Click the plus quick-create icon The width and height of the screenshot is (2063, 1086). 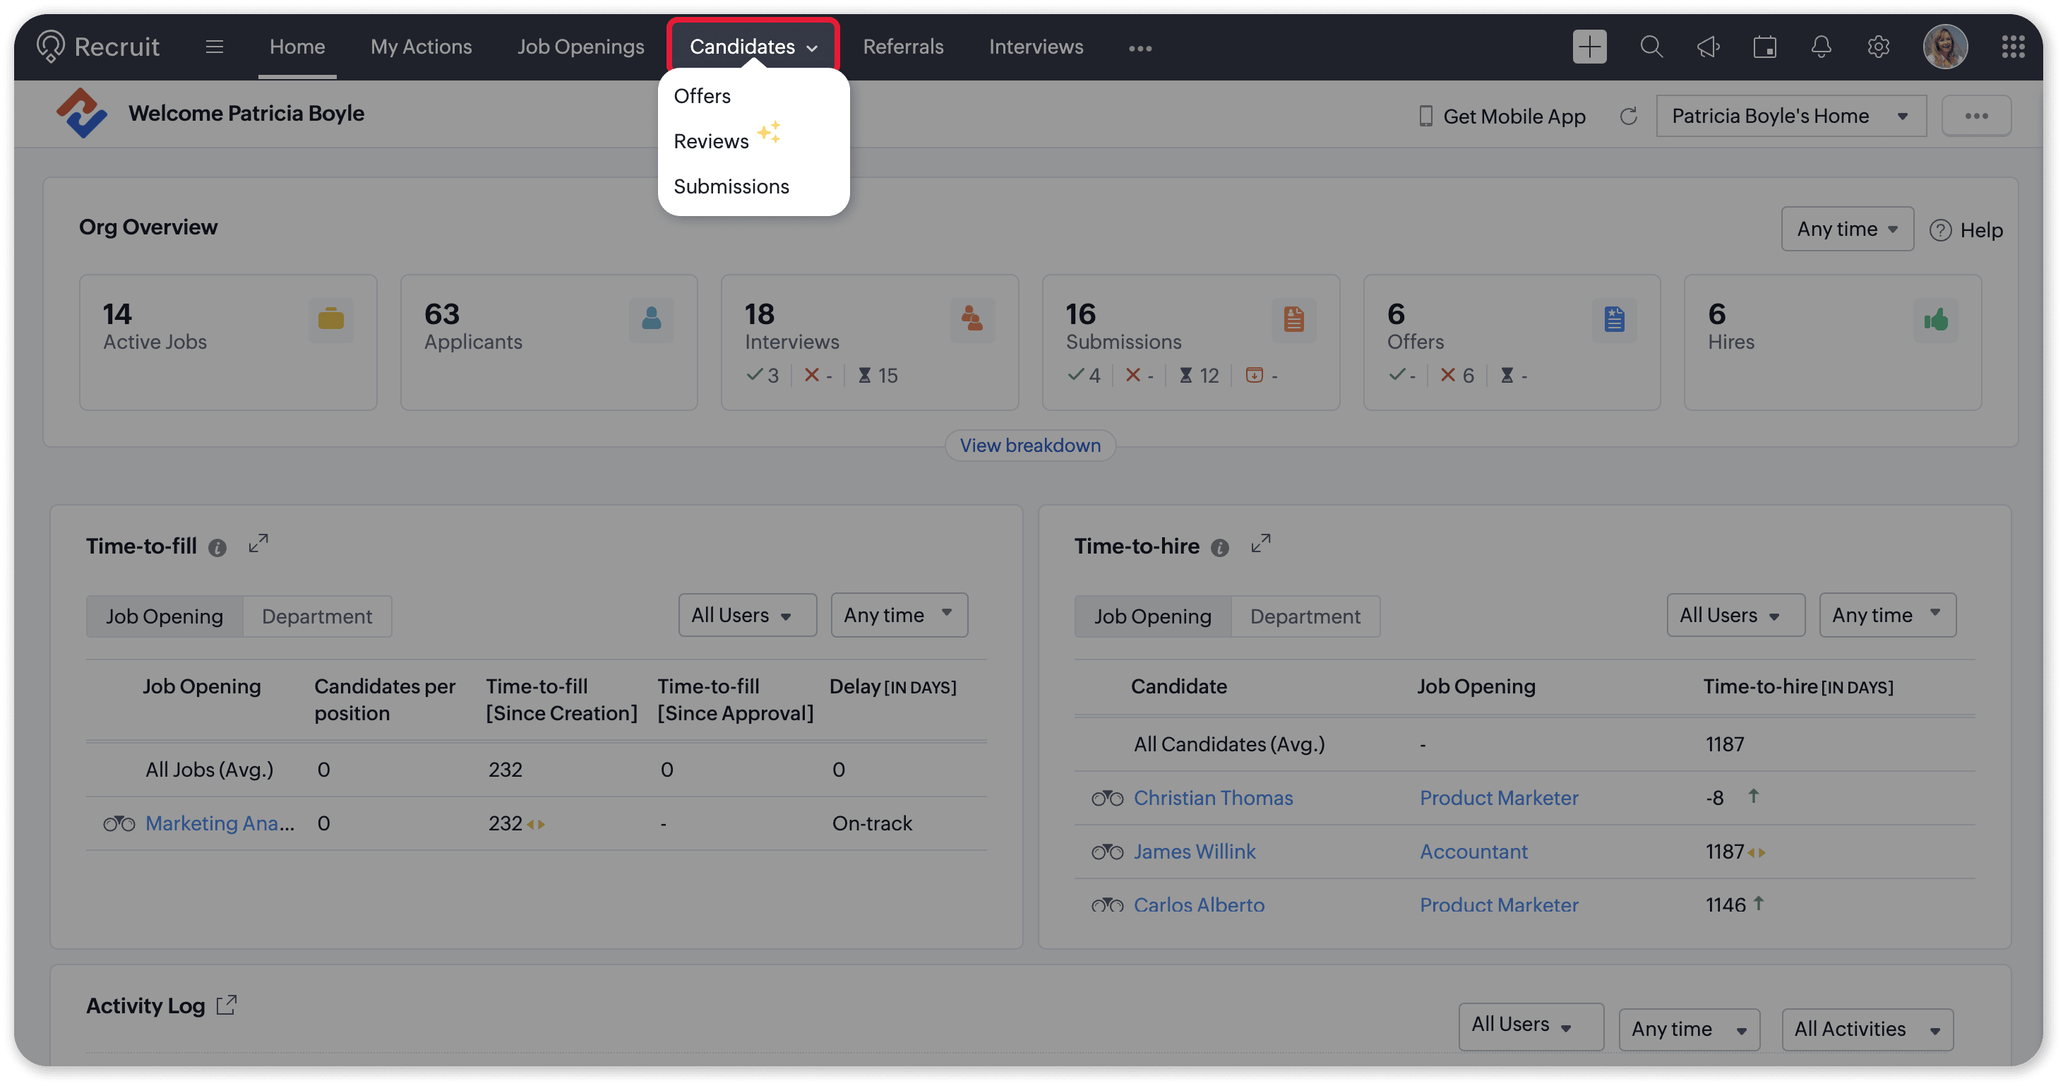1589,47
